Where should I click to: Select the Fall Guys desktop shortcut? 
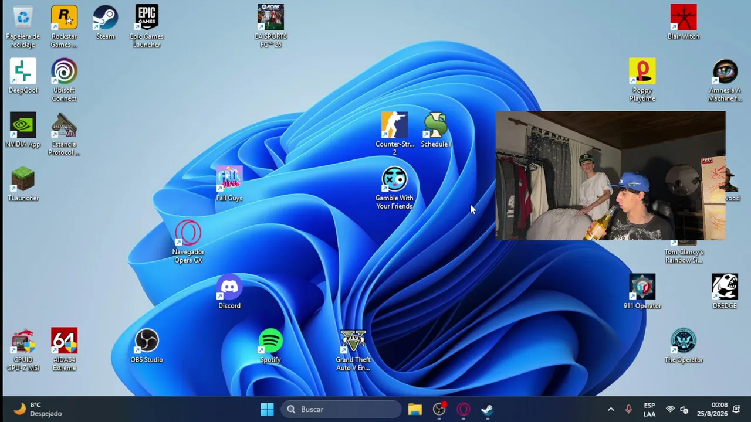pyautogui.click(x=229, y=185)
